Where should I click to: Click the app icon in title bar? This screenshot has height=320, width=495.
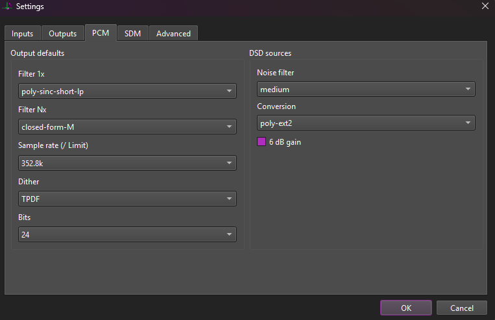click(7, 6)
